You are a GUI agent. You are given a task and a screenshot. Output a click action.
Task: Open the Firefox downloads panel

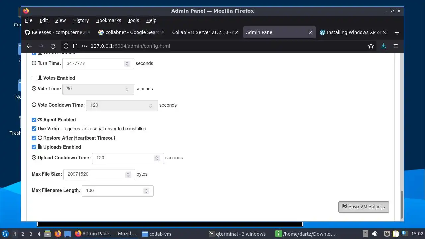[383, 46]
